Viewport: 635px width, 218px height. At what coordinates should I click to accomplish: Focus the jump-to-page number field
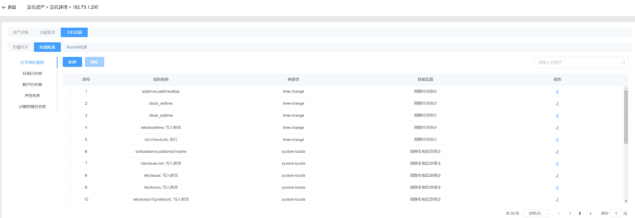(616, 213)
